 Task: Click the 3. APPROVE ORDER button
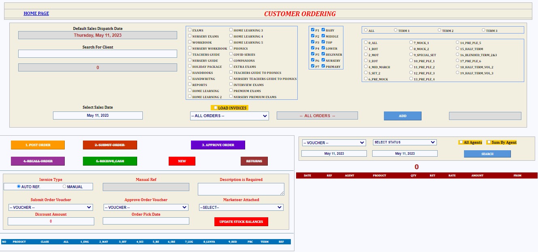pyautogui.click(x=218, y=145)
